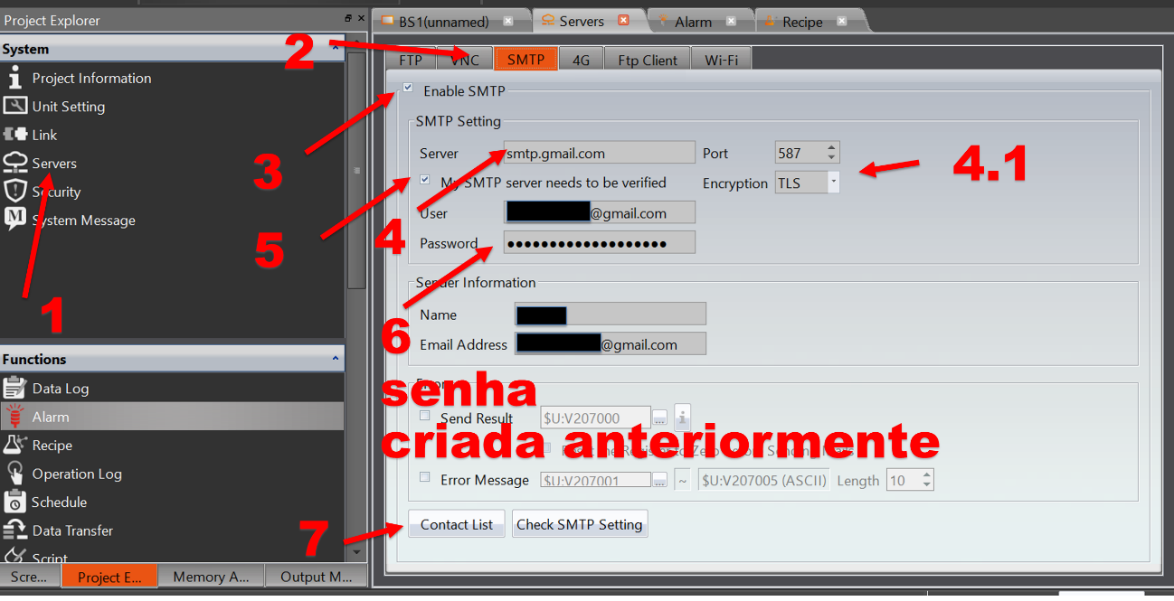The width and height of the screenshot is (1174, 601).
Task: Switch to the Recipe document tab
Action: [803, 21]
